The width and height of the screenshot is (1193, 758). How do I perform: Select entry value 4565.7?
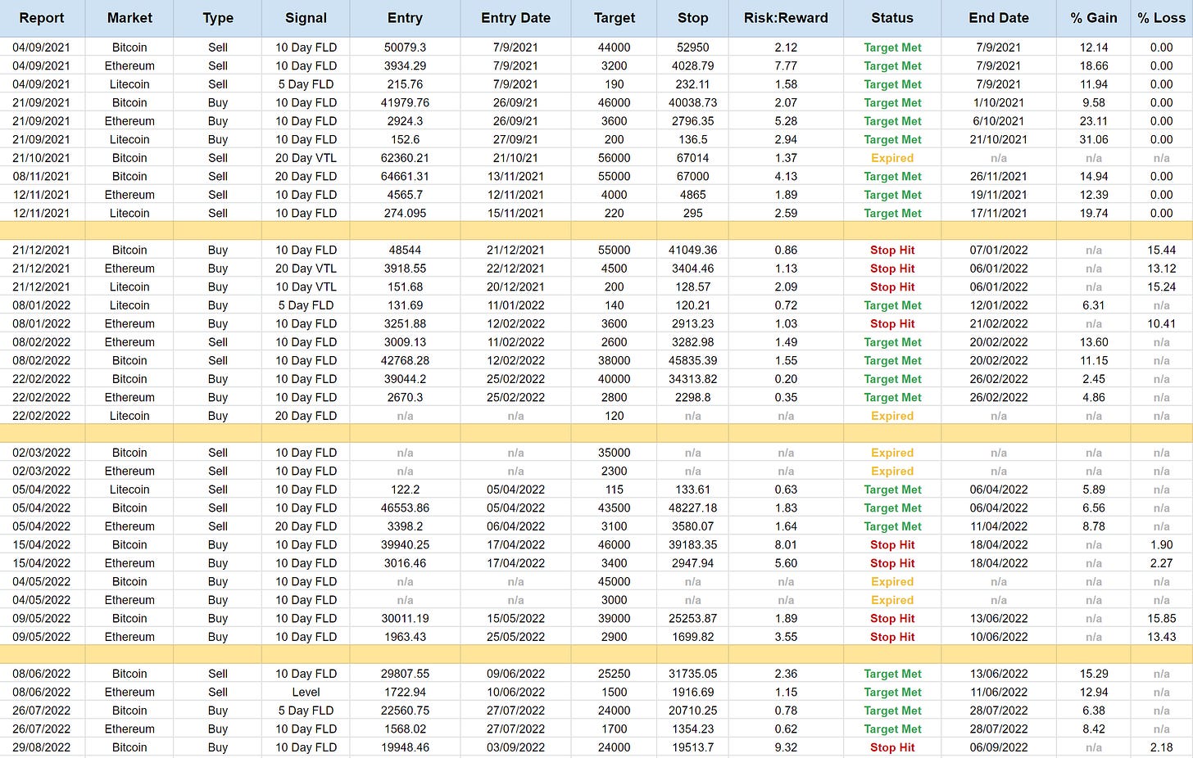[x=405, y=195]
